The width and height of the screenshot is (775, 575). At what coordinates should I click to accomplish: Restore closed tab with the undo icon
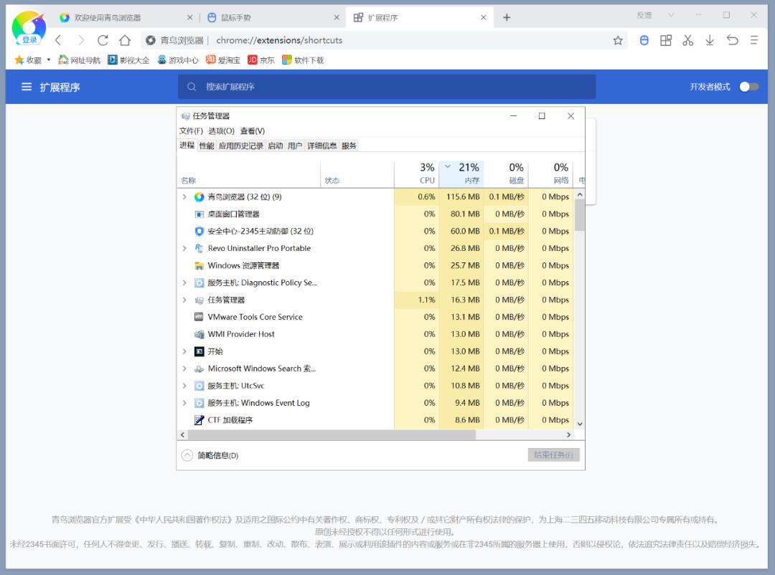click(x=731, y=41)
